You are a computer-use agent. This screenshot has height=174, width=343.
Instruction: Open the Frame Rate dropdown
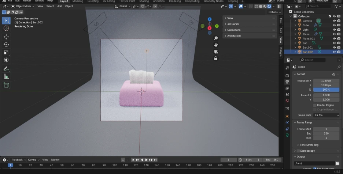point(326,115)
